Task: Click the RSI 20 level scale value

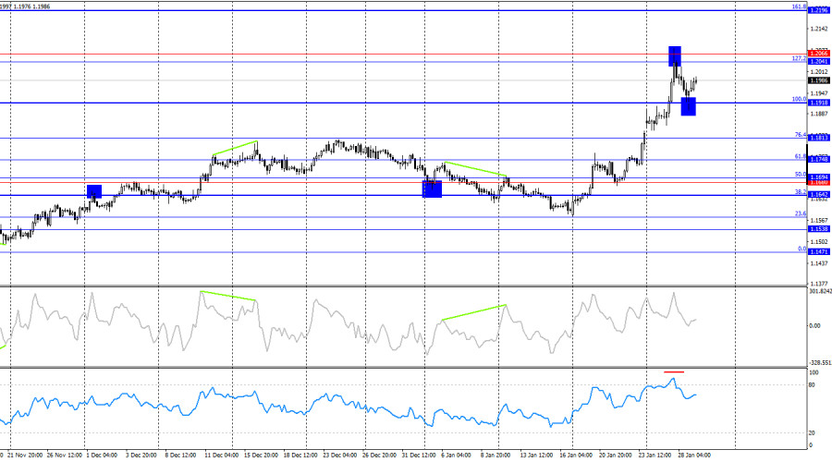Action: point(812,433)
